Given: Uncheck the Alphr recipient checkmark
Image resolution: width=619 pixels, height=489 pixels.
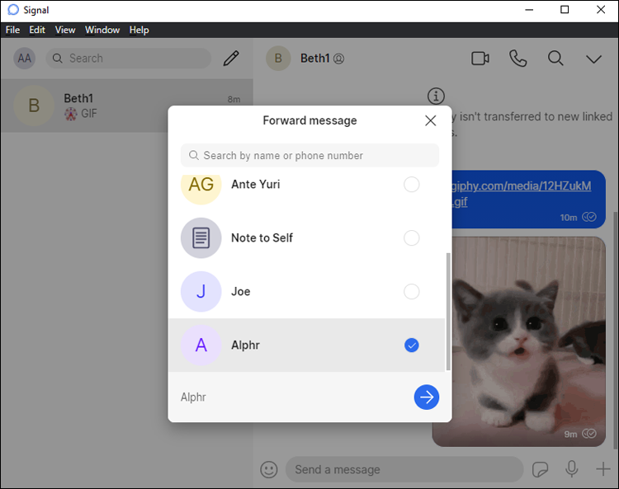Looking at the screenshot, I should tap(411, 346).
